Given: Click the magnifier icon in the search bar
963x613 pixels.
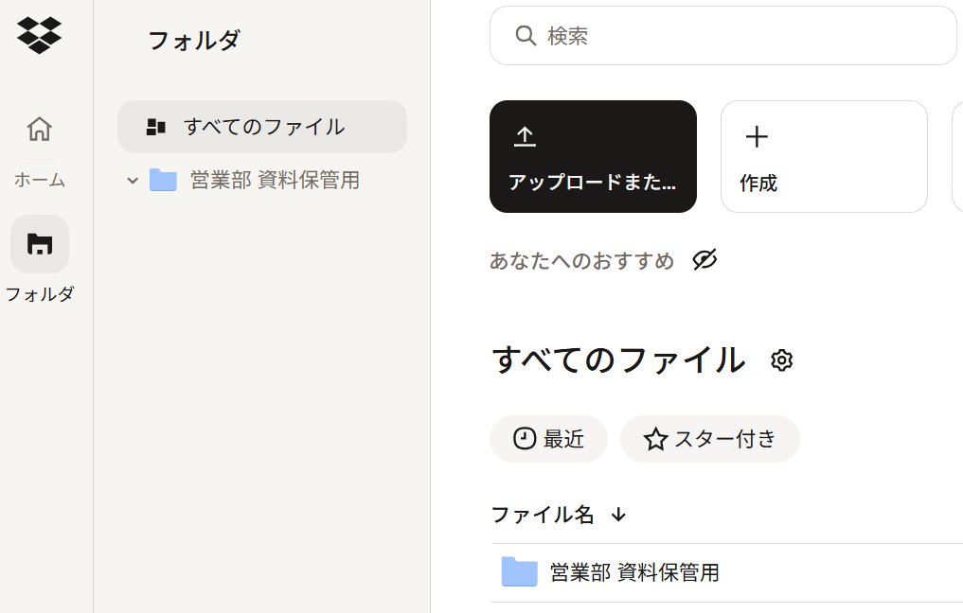Looking at the screenshot, I should pos(526,36).
